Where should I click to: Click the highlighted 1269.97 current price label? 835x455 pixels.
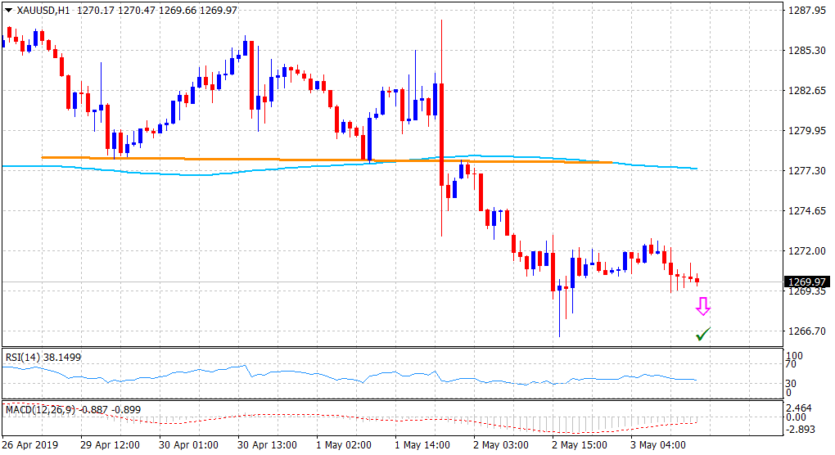click(x=806, y=282)
